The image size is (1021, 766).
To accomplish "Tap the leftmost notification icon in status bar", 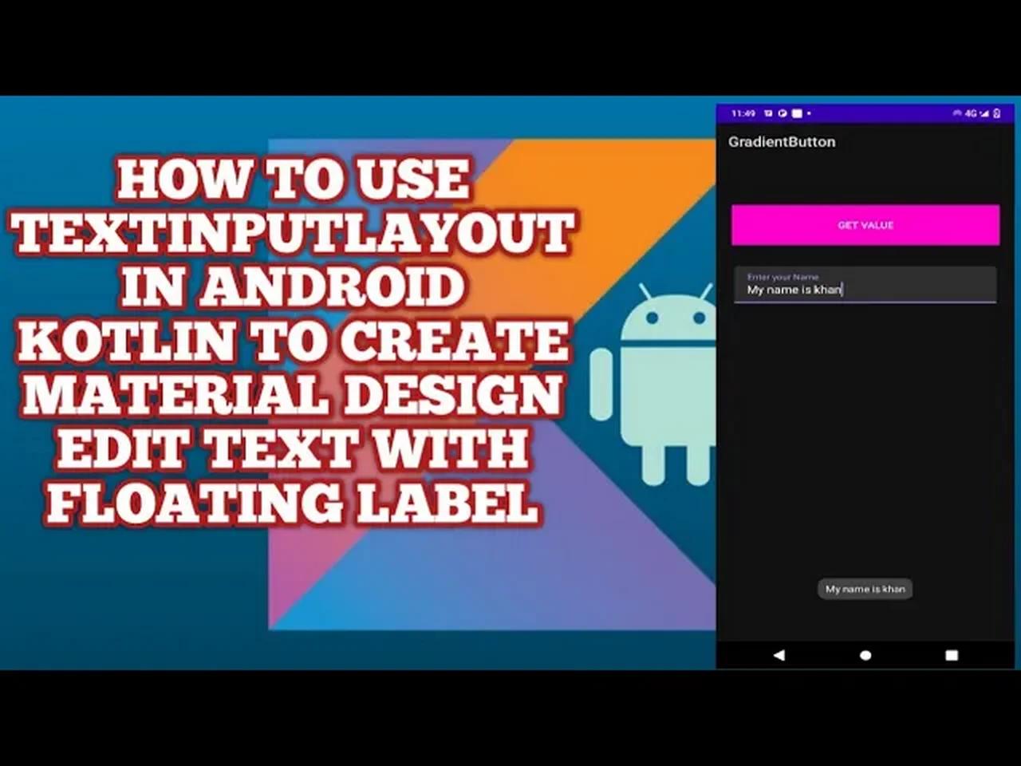I will [x=768, y=113].
